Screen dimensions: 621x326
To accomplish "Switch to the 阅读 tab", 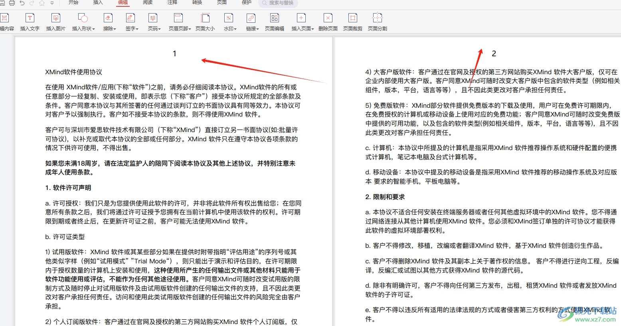I will (148, 2).
